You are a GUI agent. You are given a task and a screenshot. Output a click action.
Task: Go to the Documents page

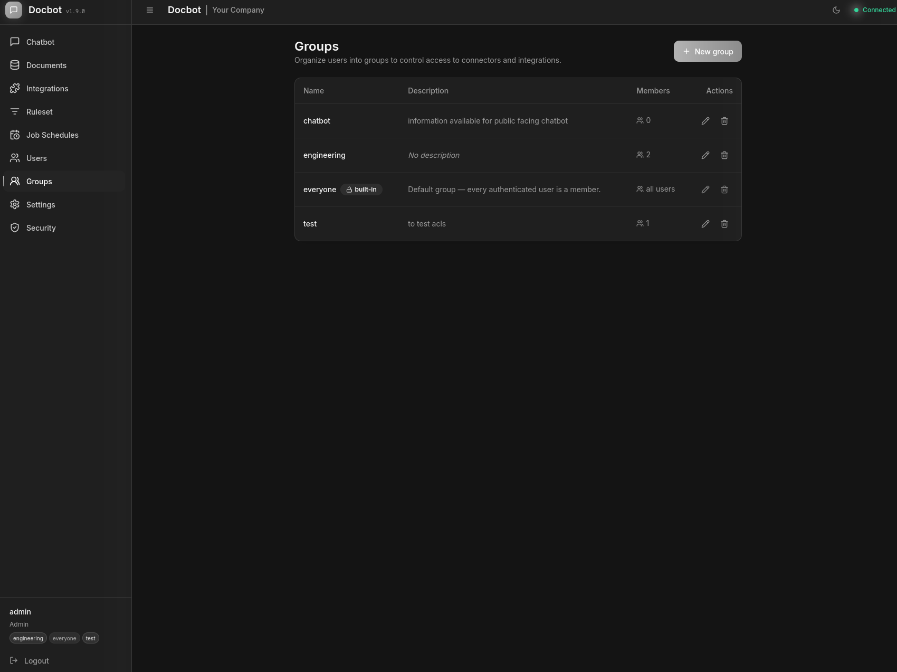tap(63, 65)
